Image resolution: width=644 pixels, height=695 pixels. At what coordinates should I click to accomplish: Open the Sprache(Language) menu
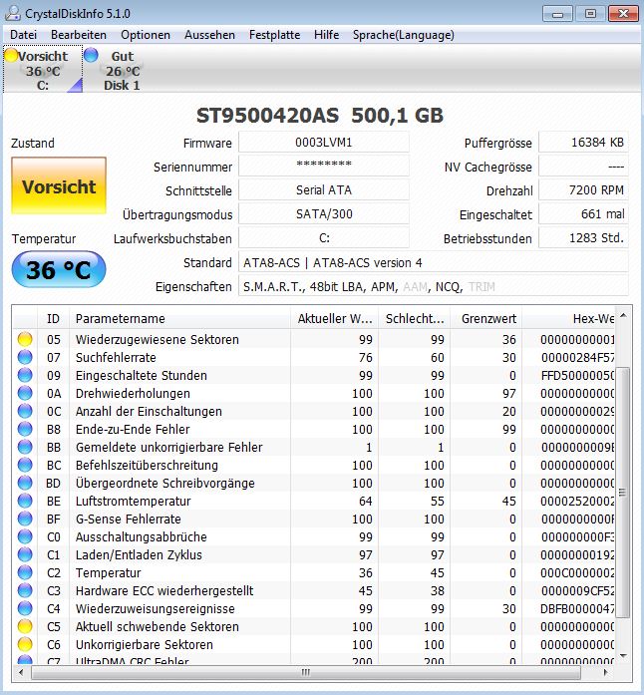(x=404, y=35)
